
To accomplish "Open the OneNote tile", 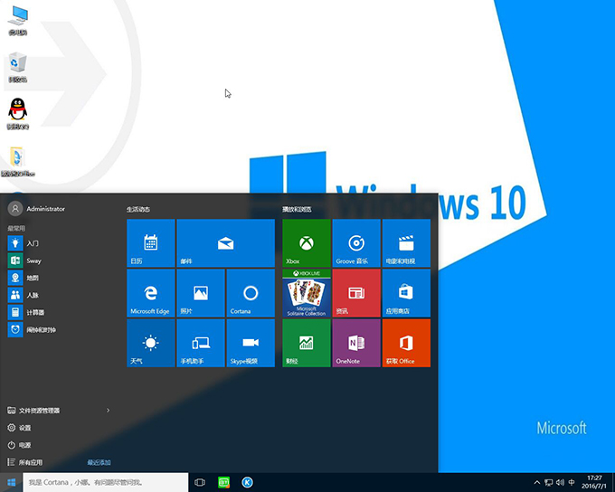I will click(356, 343).
